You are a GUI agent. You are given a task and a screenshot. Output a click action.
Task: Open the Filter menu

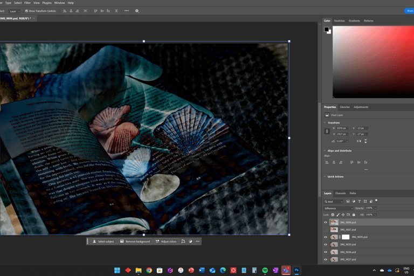pyautogui.click(x=27, y=3)
